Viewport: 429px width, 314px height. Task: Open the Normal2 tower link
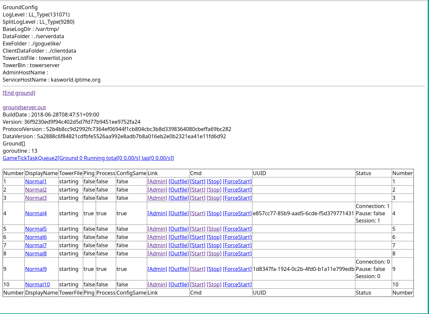click(36, 190)
